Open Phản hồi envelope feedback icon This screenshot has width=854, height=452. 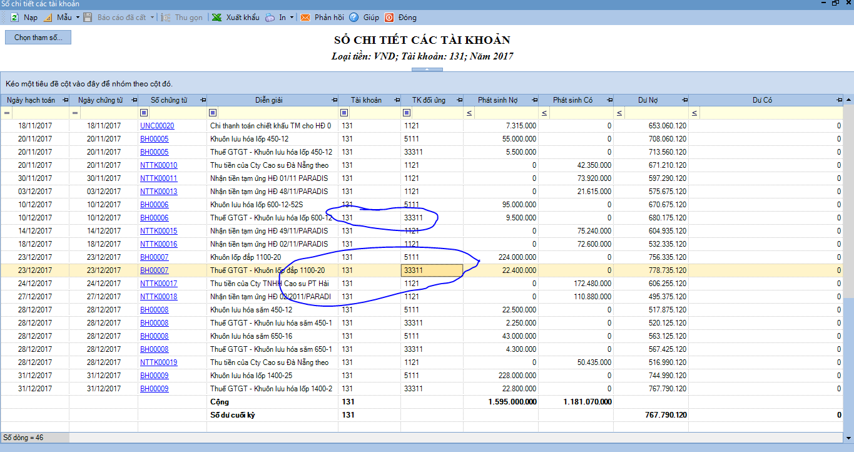pyautogui.click(x=305, y=18)
